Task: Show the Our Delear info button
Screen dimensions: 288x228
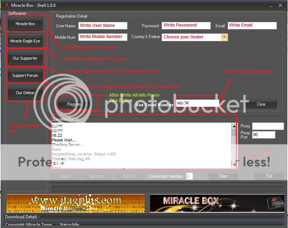Action: click(25, 93)
